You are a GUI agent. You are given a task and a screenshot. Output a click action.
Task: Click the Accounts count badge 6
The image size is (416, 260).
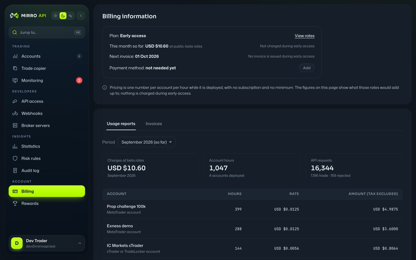click(79, 56)
